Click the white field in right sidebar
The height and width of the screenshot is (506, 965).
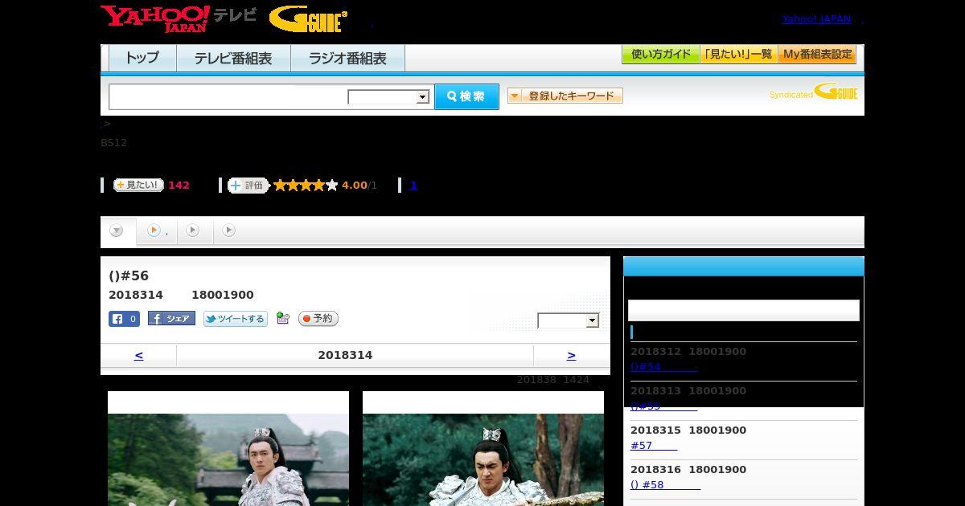point(744,310)
